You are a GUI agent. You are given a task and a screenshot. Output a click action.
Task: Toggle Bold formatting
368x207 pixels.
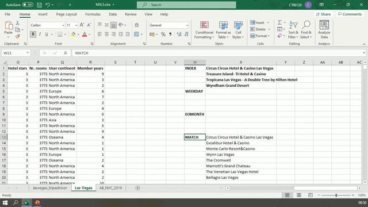(x=33, y=34)
